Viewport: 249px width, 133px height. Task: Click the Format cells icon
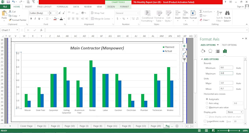(x=193, y=13)
